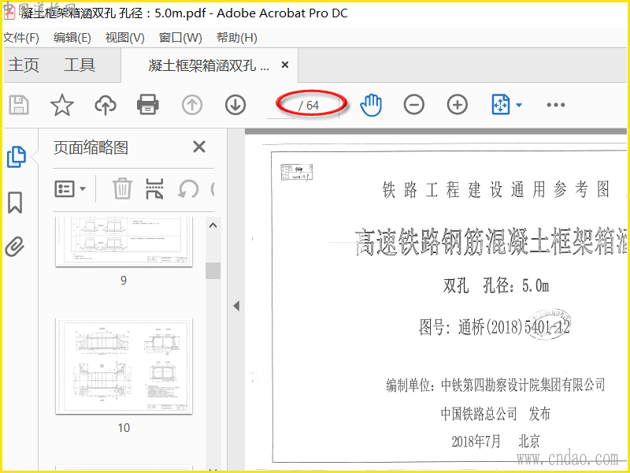Select page 9 thumbnail
This screenshot has width=630, height=473.
[124, 241]
